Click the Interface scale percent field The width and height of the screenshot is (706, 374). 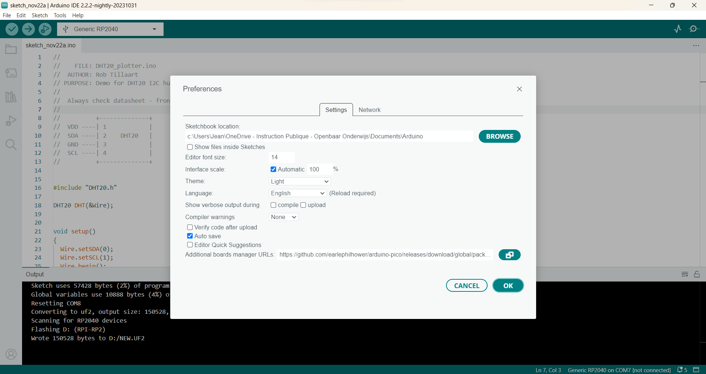(x=320, y=169)
